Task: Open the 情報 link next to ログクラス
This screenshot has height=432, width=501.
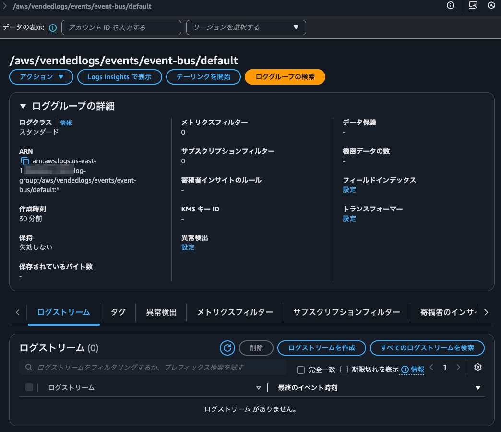Action: pos(66,123)
